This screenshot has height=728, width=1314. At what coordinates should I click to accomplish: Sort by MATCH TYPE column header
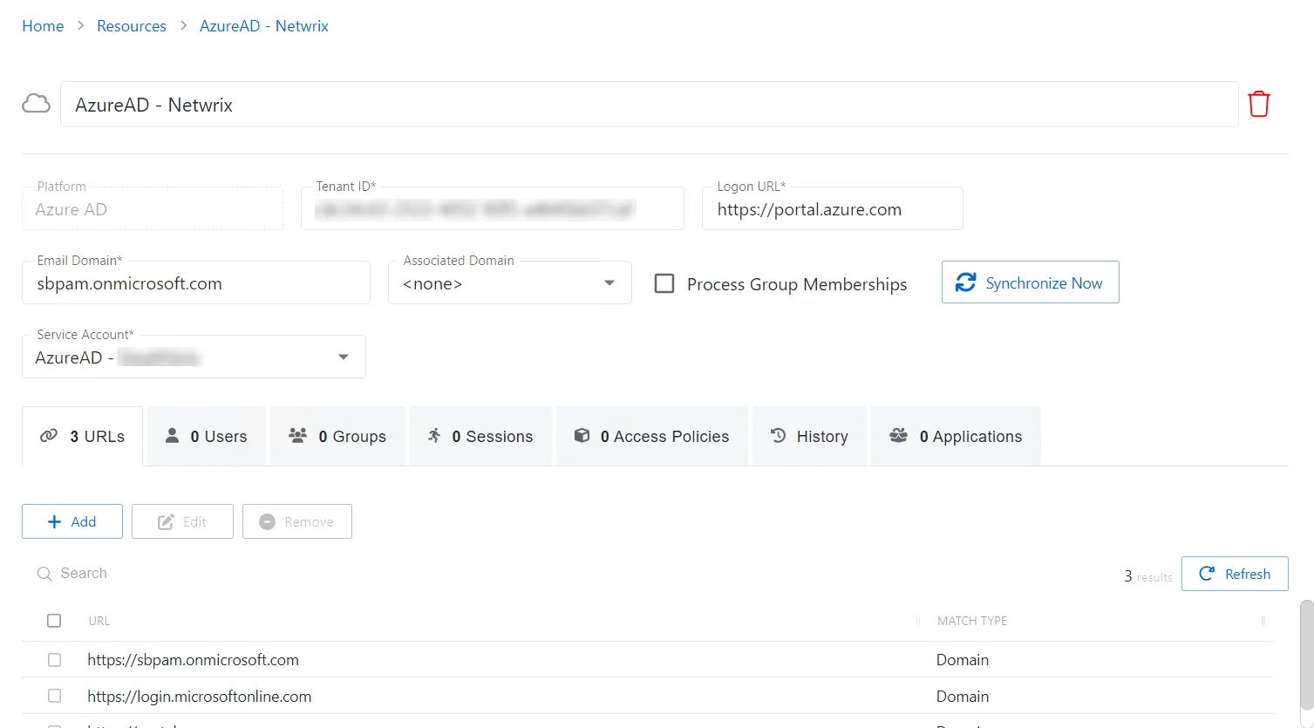[x=972, y=621]
